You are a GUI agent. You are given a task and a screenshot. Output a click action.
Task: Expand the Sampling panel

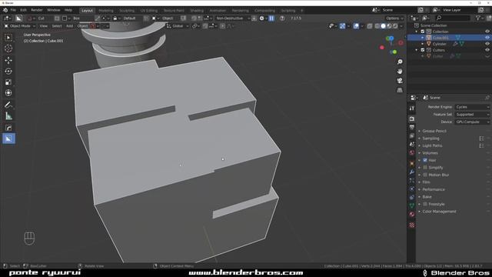[430, 138]
